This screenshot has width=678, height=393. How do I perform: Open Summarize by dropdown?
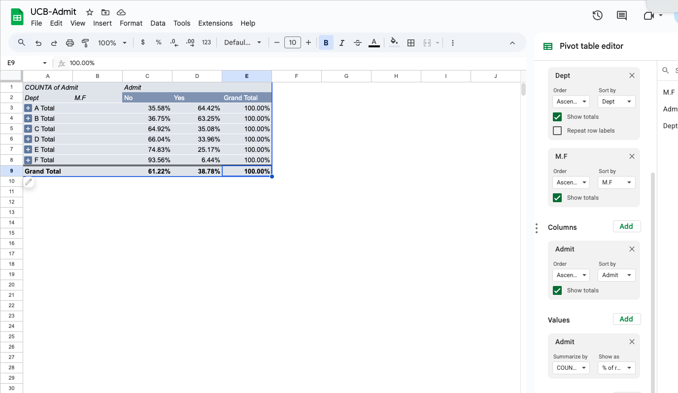571,368
